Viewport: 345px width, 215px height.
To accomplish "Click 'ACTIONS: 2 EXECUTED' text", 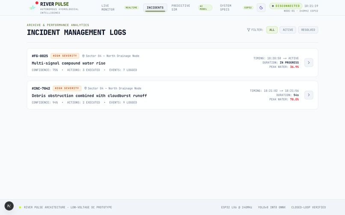I will [83, 102].
